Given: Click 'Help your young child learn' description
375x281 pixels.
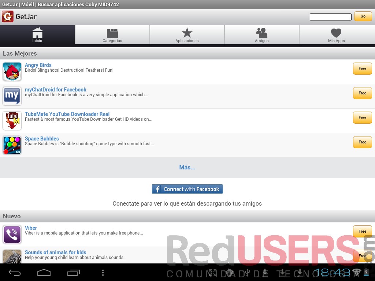Looking at the screenshot, I should click(75, 258).
